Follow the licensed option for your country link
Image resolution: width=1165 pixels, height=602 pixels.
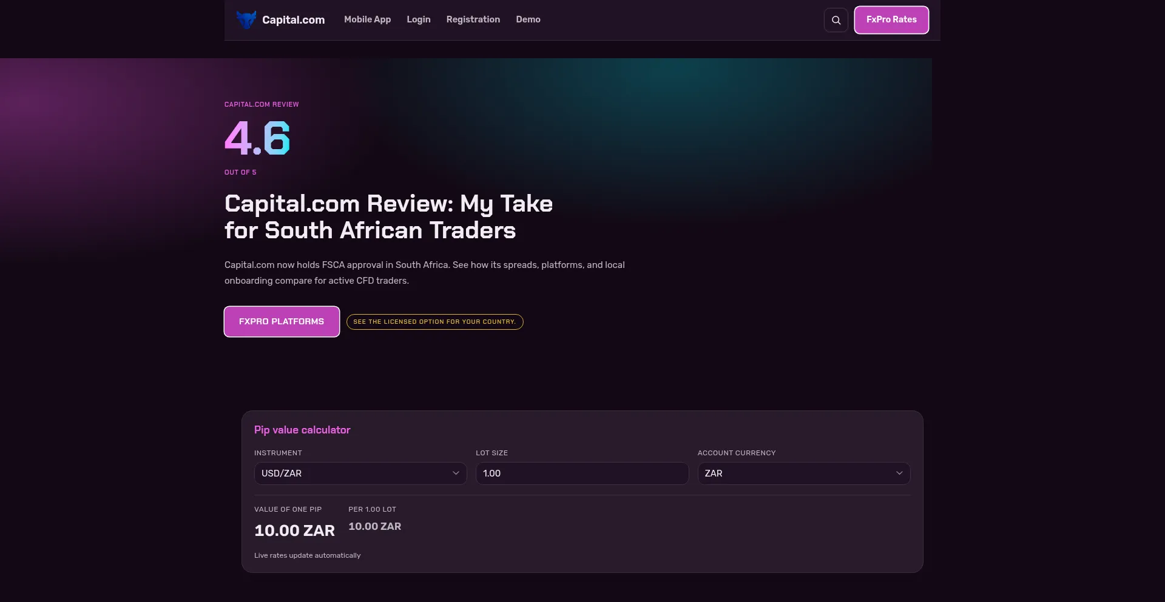tap(434, 322)
